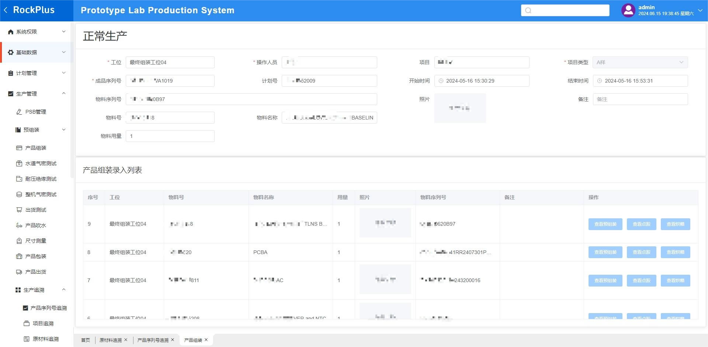Click 查看点胶 button in row 9
The height and width of the screenshot is (347, 708).
(642, 224)
